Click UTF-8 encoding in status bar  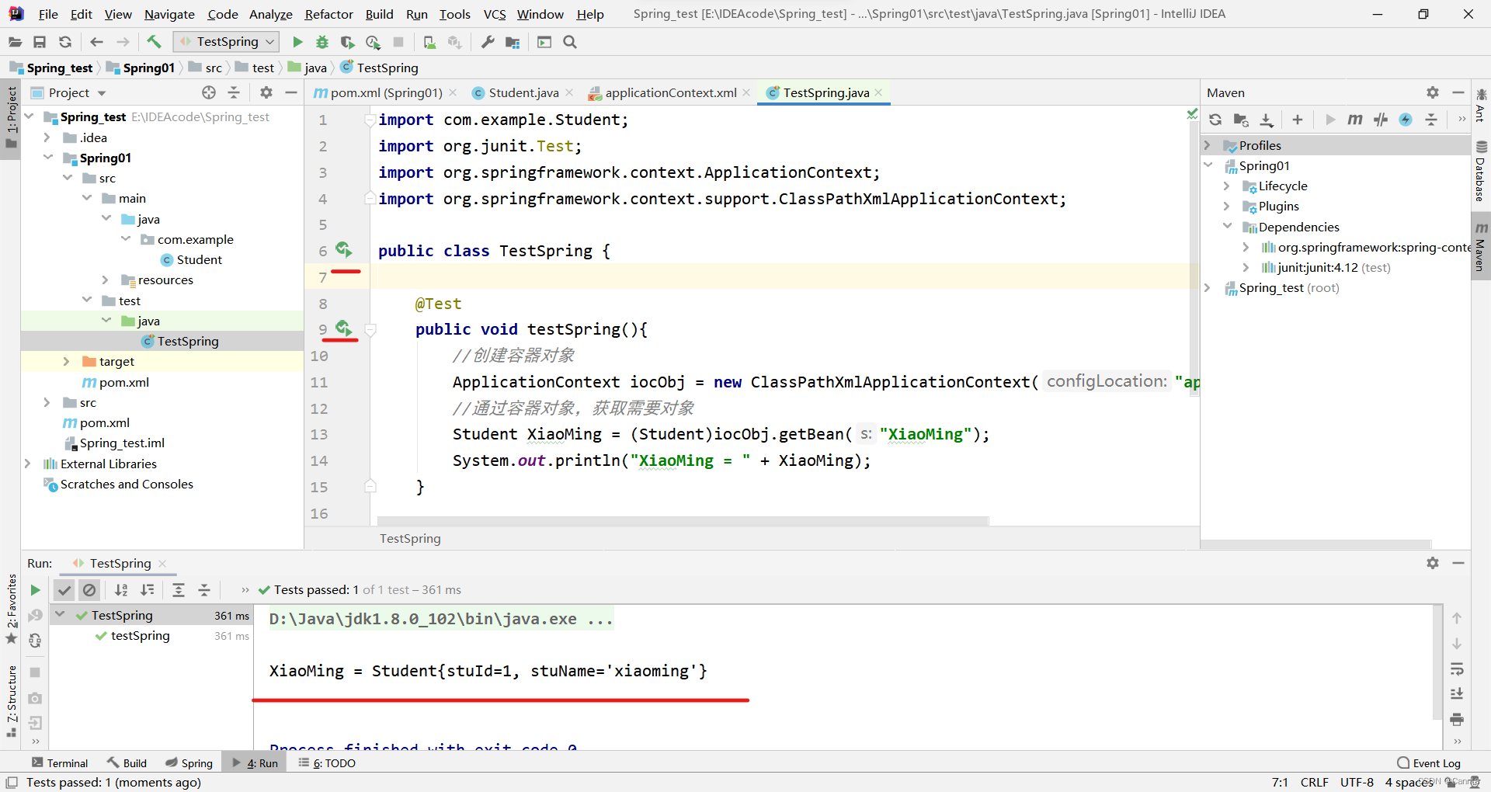pyautogui.click(x=1357, y=782)
